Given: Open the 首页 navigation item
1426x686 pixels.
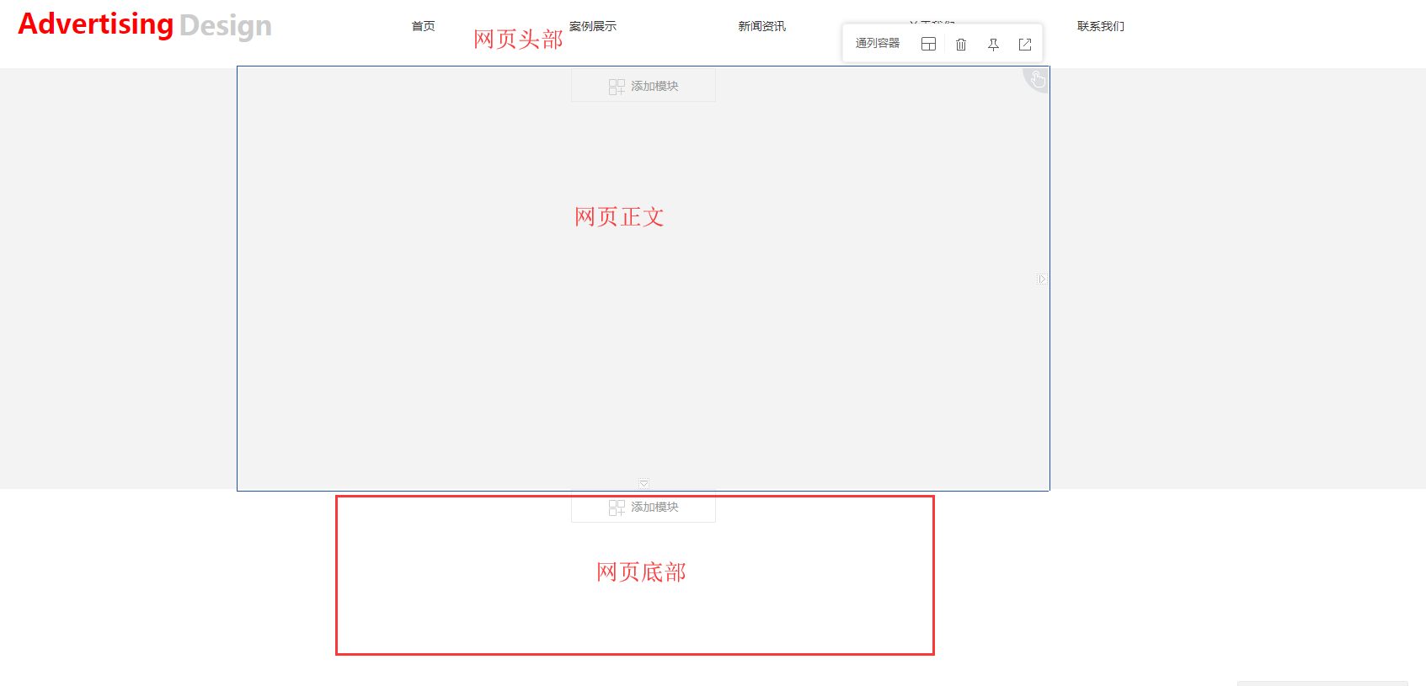Looking at the screenshot, I should pos(423,27).
